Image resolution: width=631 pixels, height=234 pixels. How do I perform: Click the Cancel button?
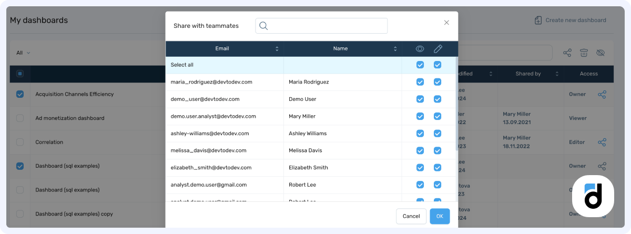click(x=411, y=216)
